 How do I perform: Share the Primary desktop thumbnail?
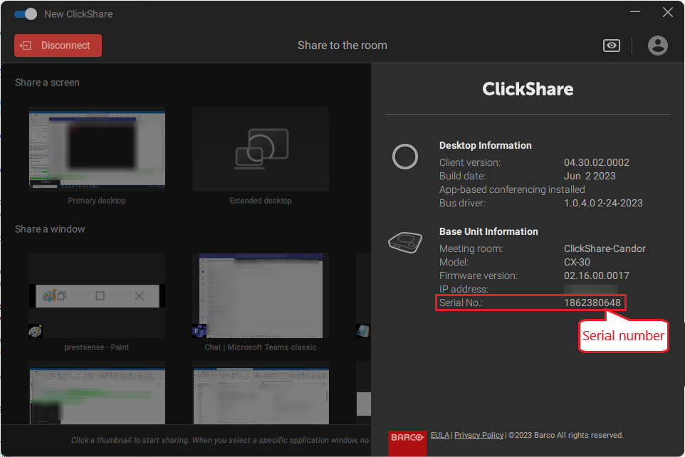pos(97,149)
